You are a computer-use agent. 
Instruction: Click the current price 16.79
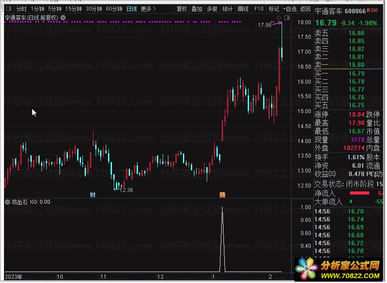[326, 23]
